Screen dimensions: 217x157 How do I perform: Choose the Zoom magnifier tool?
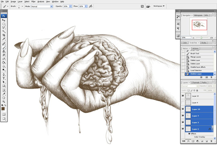click(4, 102)
